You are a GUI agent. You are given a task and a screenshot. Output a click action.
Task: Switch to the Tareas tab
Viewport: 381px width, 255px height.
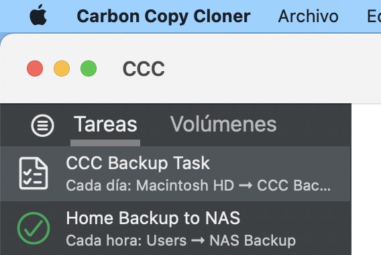105,124
